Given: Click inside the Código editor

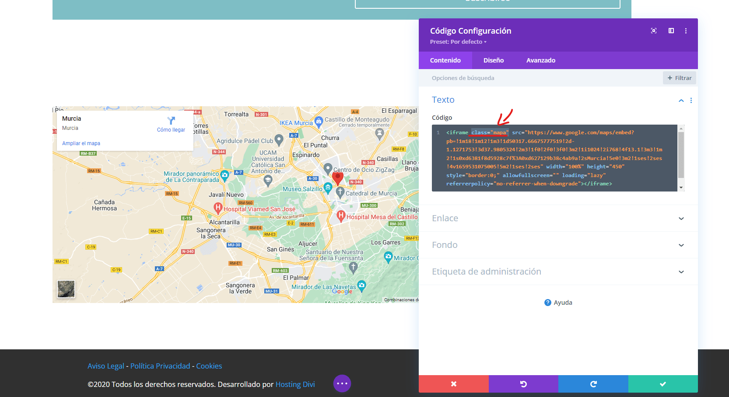Looking at the screenshot, I should coord(554,158).
